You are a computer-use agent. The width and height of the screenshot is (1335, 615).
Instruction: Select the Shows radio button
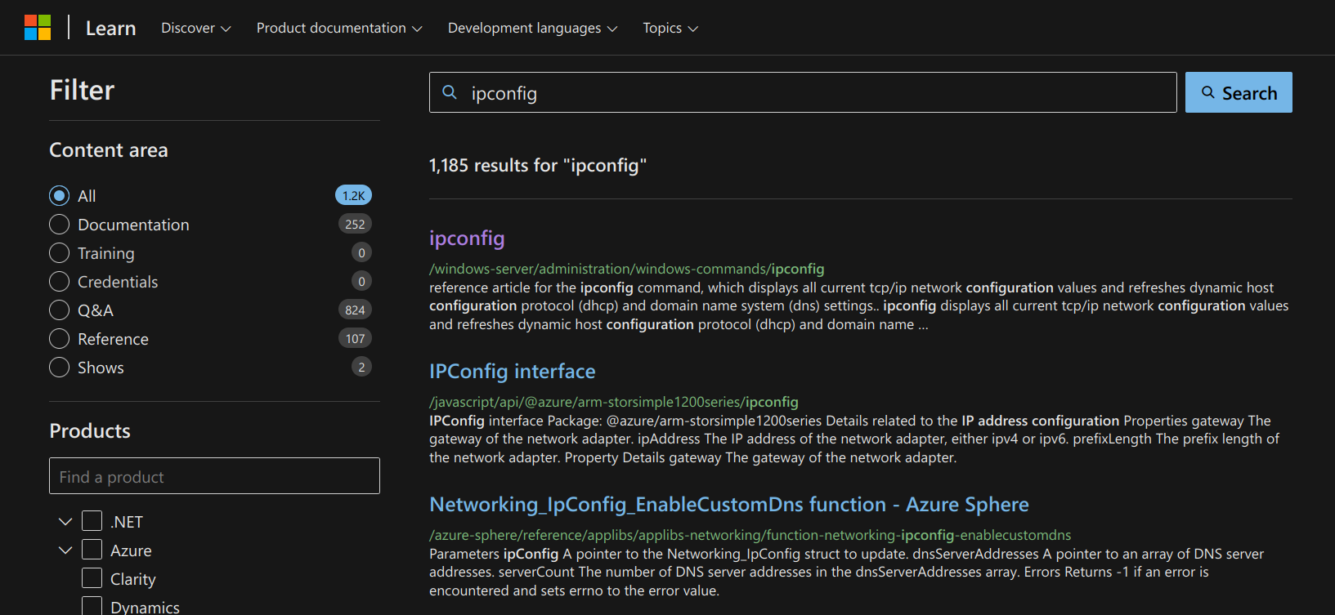[x=60, y=368]
